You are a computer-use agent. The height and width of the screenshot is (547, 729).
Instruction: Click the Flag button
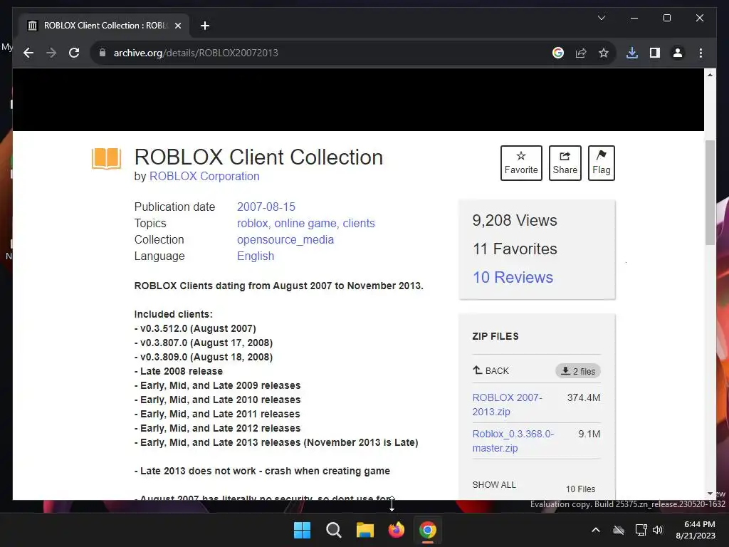[601, 163]
